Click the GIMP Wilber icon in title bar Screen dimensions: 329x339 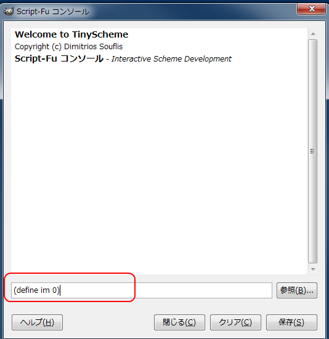pyautogui.click(x=9, y=11)
